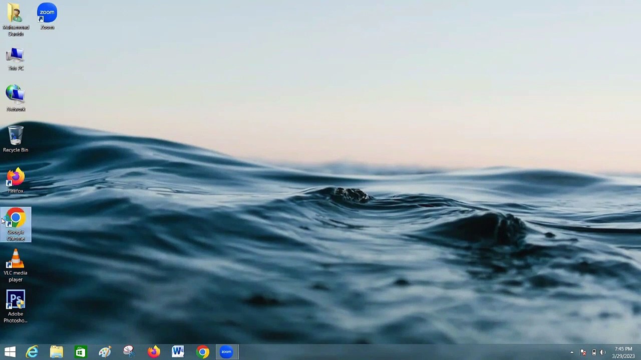Open File Explorer from the taskbar
Image resolution: width=641 pixels, height=360 pixels.
[57, 352]
